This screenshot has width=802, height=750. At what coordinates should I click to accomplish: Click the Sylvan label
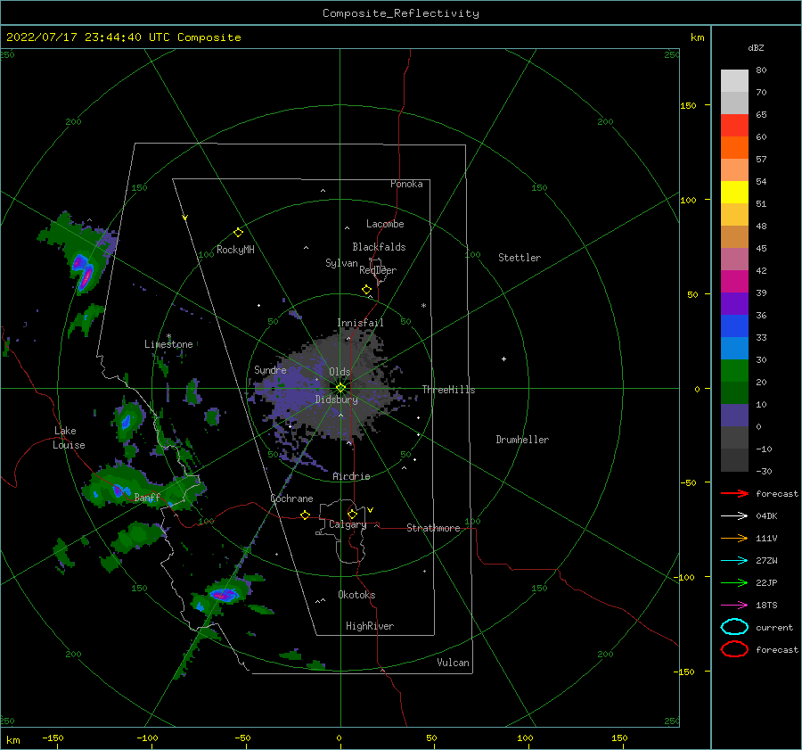(x=341, y=263)
